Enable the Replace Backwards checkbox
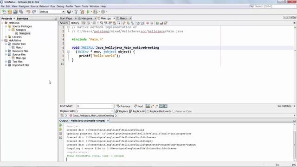 (x=148, y=111)
